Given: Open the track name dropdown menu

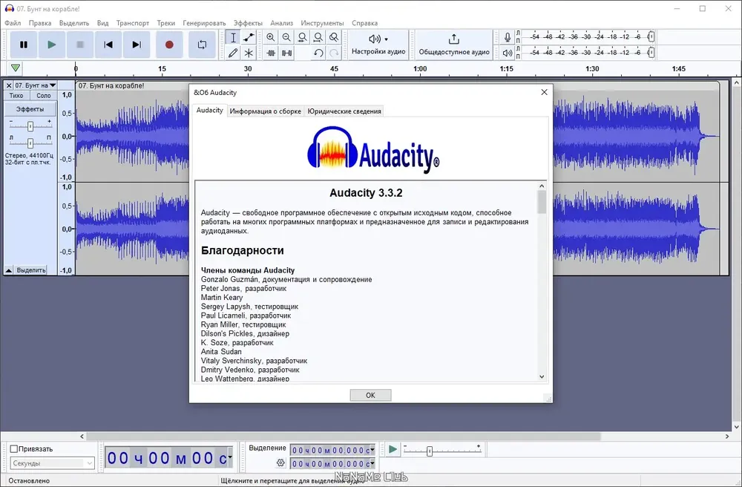Looking at the screenshot, I should point(35,85).
